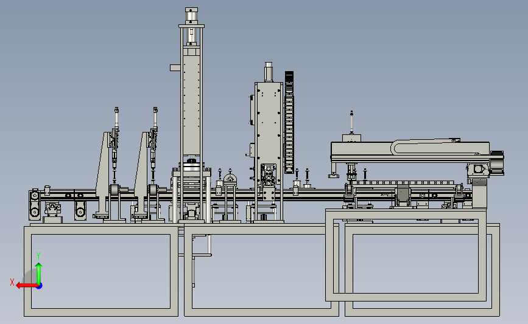Select the conveyor end pulley bracket at far left

click(35, 205)
